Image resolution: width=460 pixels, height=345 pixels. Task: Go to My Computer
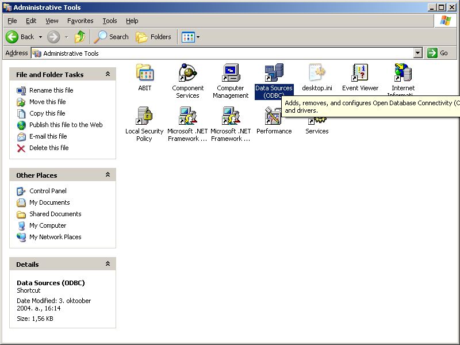pos(48,225)
